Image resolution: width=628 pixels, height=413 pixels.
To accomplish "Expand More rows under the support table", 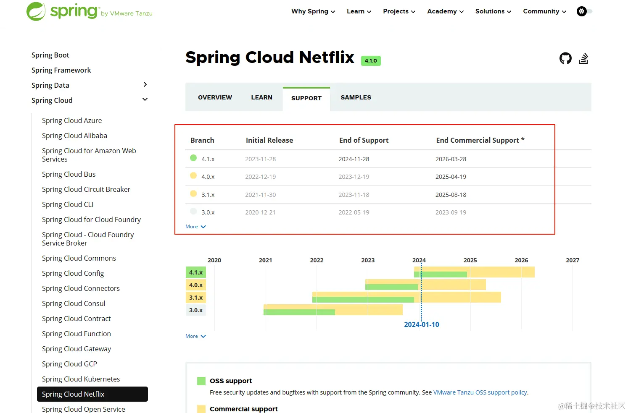I will [195, 227].
